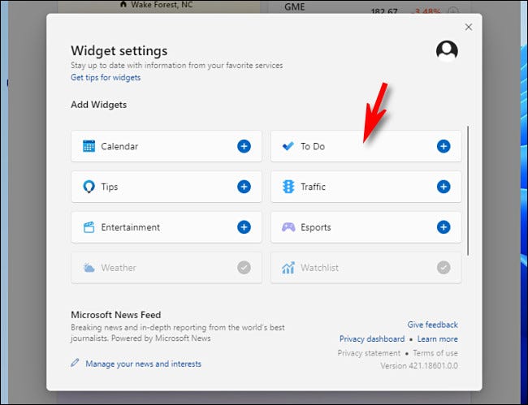This screenshot has height=405, width=528.
Task: Open Get tips for widgets link
Action: click(106, 77)
